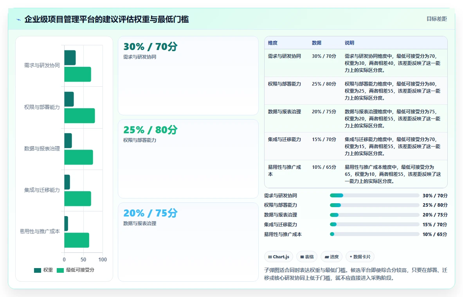Open the 30% / 70分 data card
463x297 pixels.
tap(188, 75)
